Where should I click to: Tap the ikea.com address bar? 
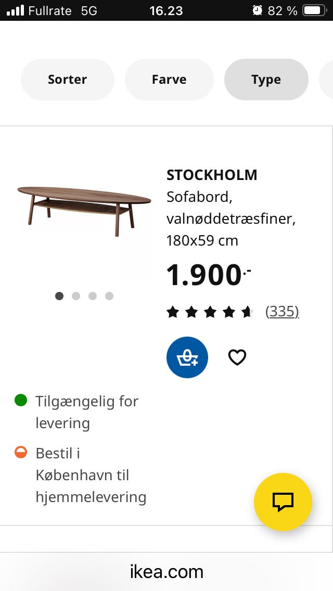[166, 571]
